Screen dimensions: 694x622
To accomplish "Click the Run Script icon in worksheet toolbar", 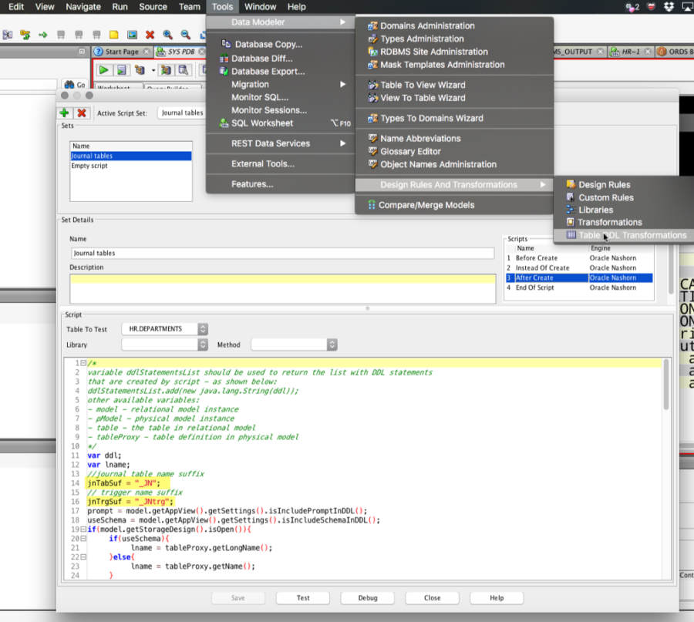I will click(121, 70).
